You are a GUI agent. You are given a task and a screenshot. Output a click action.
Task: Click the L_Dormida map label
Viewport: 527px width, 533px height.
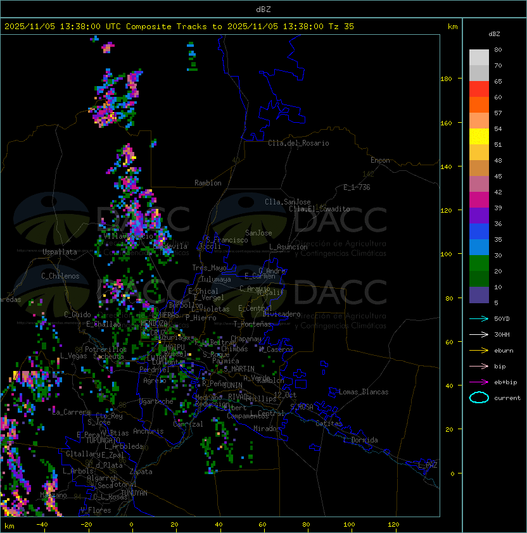360,440
